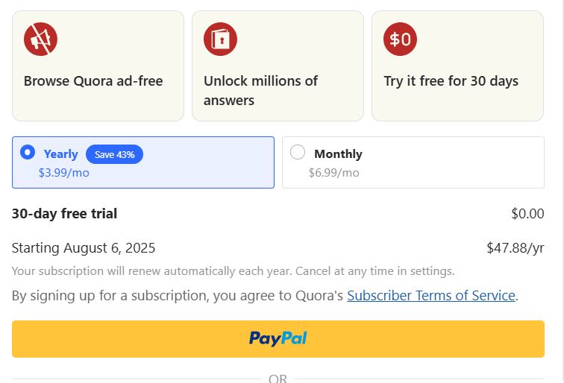Click the "30-day free trial" heading
Screen dimensions: 564x383
tap(64, 214)
